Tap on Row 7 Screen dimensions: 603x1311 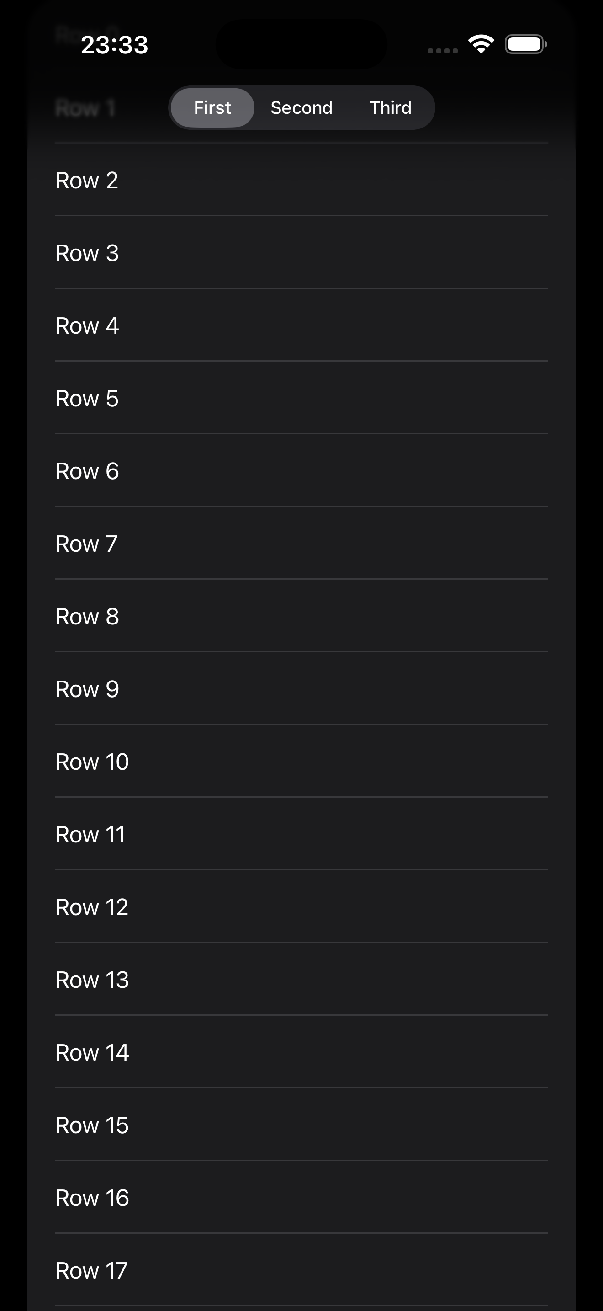pos(301,544)
